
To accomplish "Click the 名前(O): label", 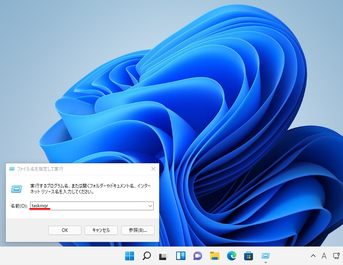I will (x=19, y=206).
